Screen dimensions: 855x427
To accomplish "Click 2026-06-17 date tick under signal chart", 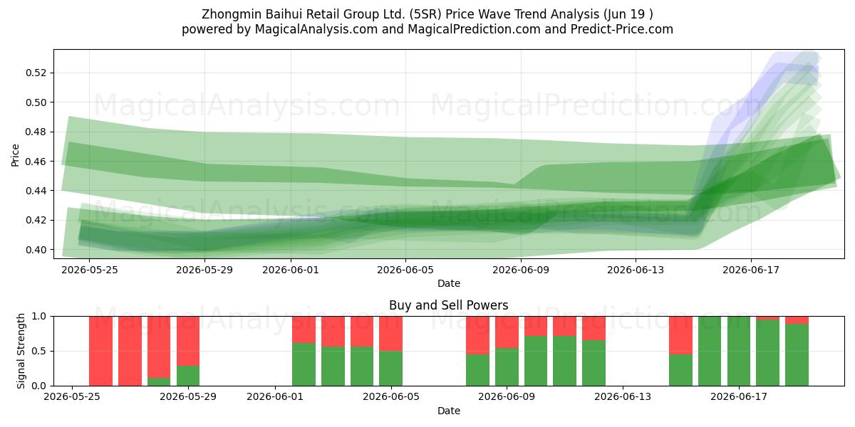I will click(x=739, y=397).
